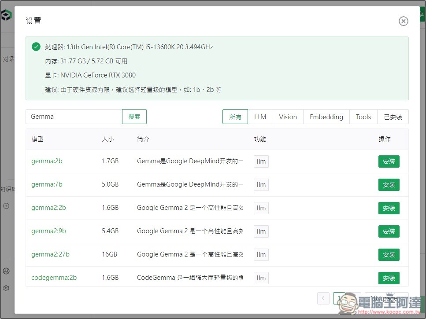426x319 pixels.
Task: Open the gemma2:9b model link
Action: pyautogui.click(x=48, y=231)
